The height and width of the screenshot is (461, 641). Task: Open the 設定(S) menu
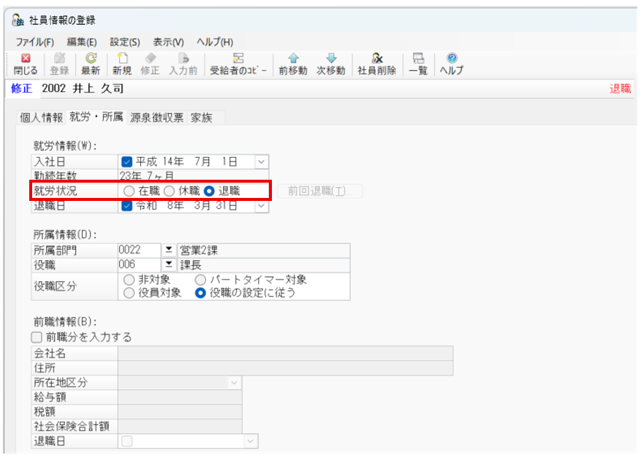124,42
